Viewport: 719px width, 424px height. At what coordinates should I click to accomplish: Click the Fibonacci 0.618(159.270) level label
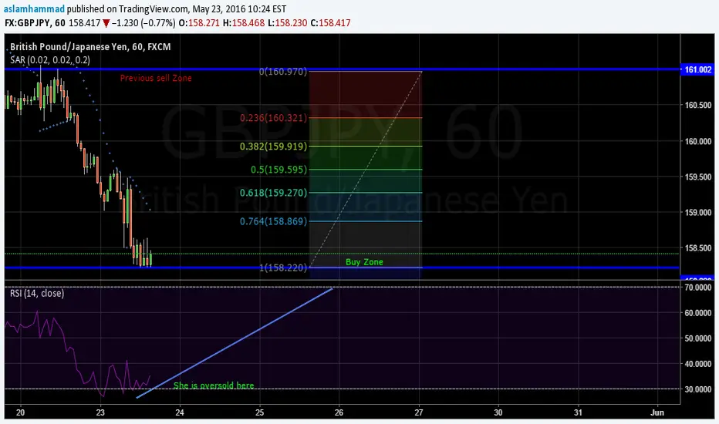(x=273, y=193)
